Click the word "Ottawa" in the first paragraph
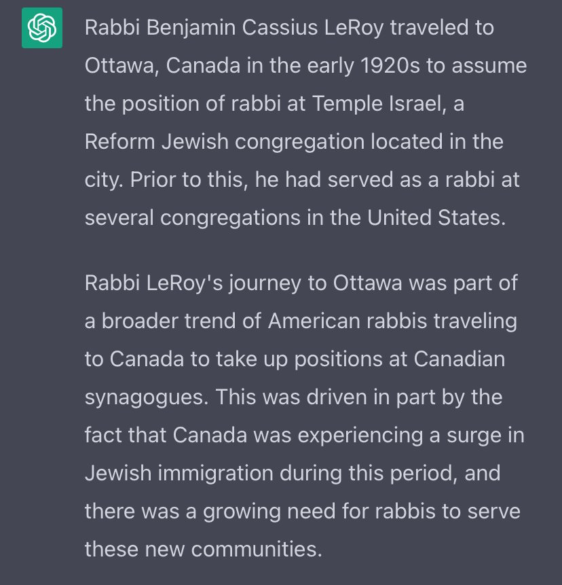This screenshot has width=562, height=585. 121,67
